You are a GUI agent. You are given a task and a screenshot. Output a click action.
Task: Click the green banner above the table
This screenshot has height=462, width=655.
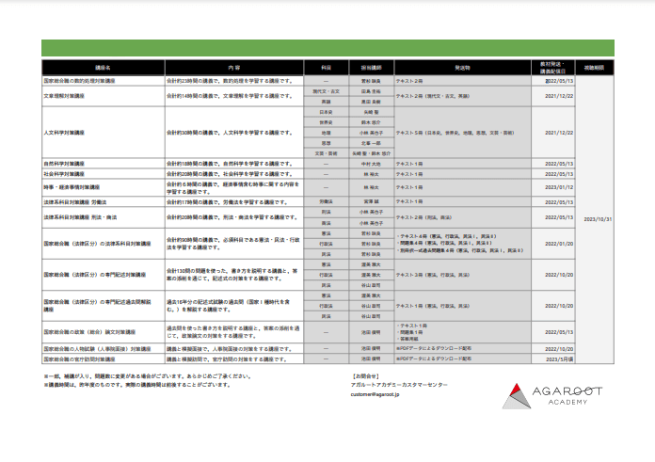click(x=327, y=48)
